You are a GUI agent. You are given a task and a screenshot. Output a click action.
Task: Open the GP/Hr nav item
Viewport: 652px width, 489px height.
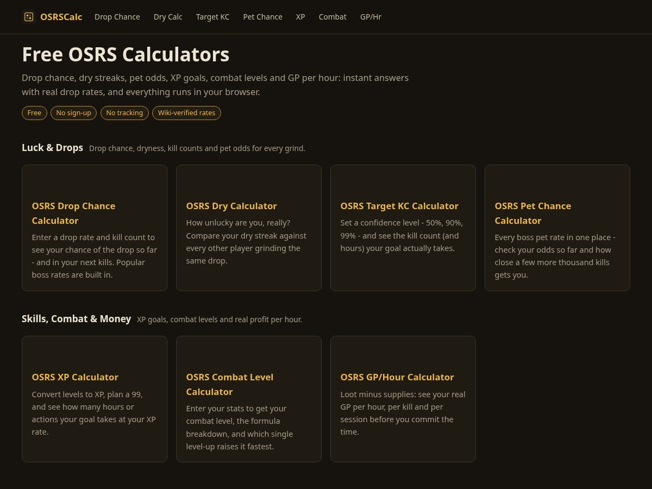coord(371,17)
